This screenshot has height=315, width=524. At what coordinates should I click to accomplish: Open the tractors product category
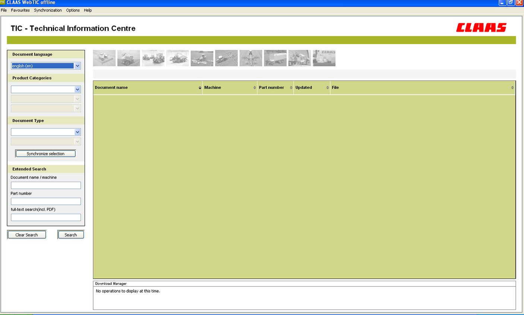[153, 58]
